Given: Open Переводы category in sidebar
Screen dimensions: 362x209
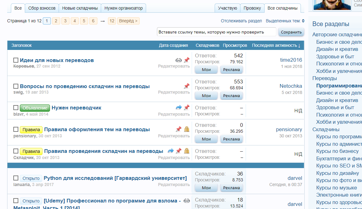Looking at the screenshot, I should tap(324, 78).
